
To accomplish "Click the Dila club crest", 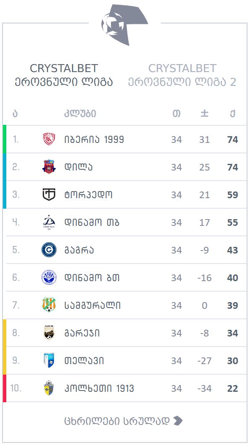I will pos(50,166).
